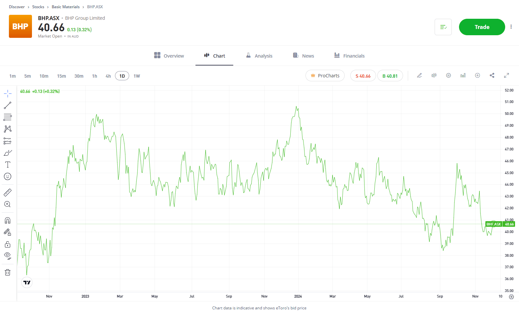Click the BHP.ASX price label on axis

[x=494, y=224]
